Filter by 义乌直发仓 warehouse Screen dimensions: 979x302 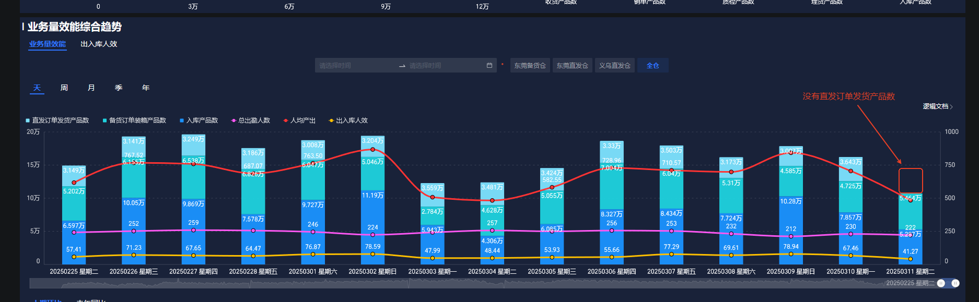[x=614, y=66]
